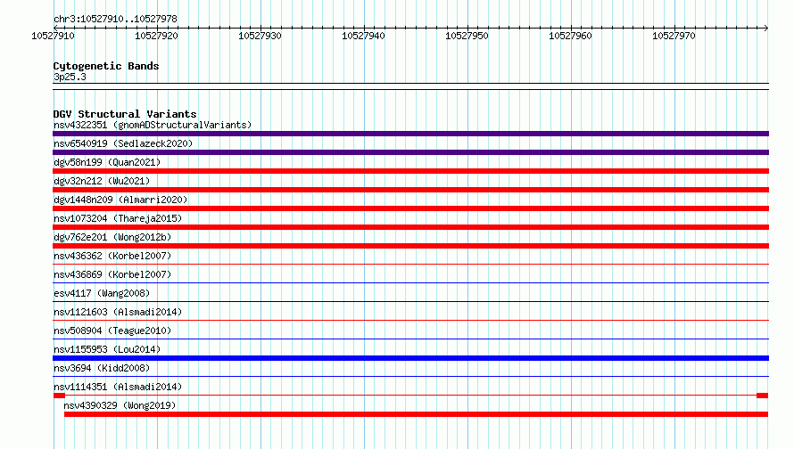Open variant dgv58n199 (Quan2021)
Image resolution: width=794 pixels, height=449 pixels.
pyautogui.click(x=107, y=162)
